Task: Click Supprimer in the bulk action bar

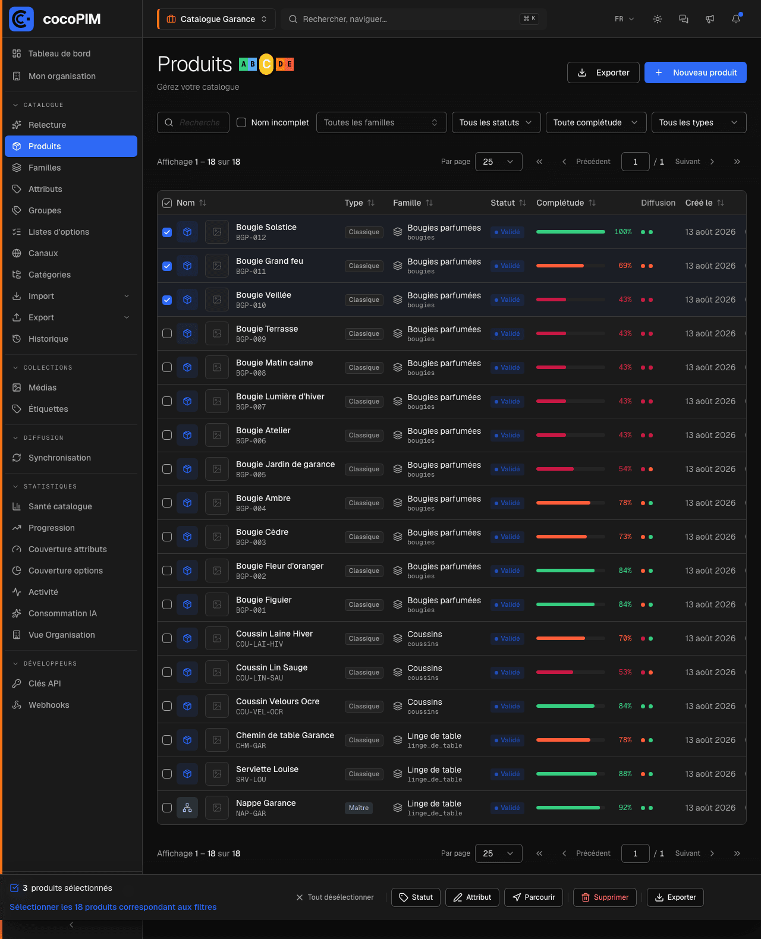Action: point(605,897)
